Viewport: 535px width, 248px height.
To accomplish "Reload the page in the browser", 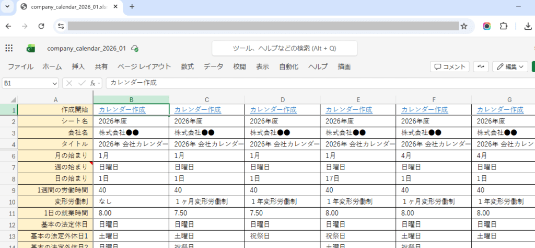I will (41, 26).
